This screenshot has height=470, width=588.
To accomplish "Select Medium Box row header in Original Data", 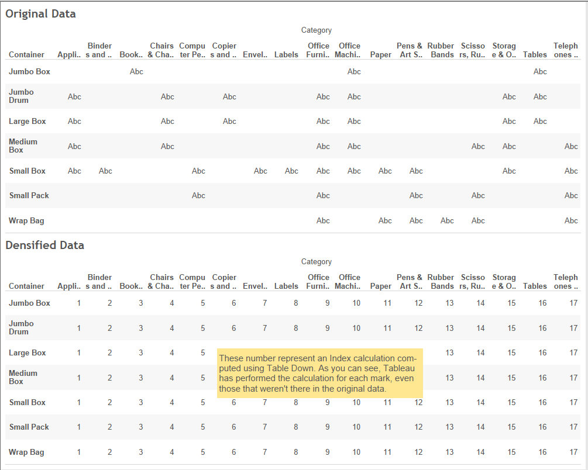I will (24, 146).
